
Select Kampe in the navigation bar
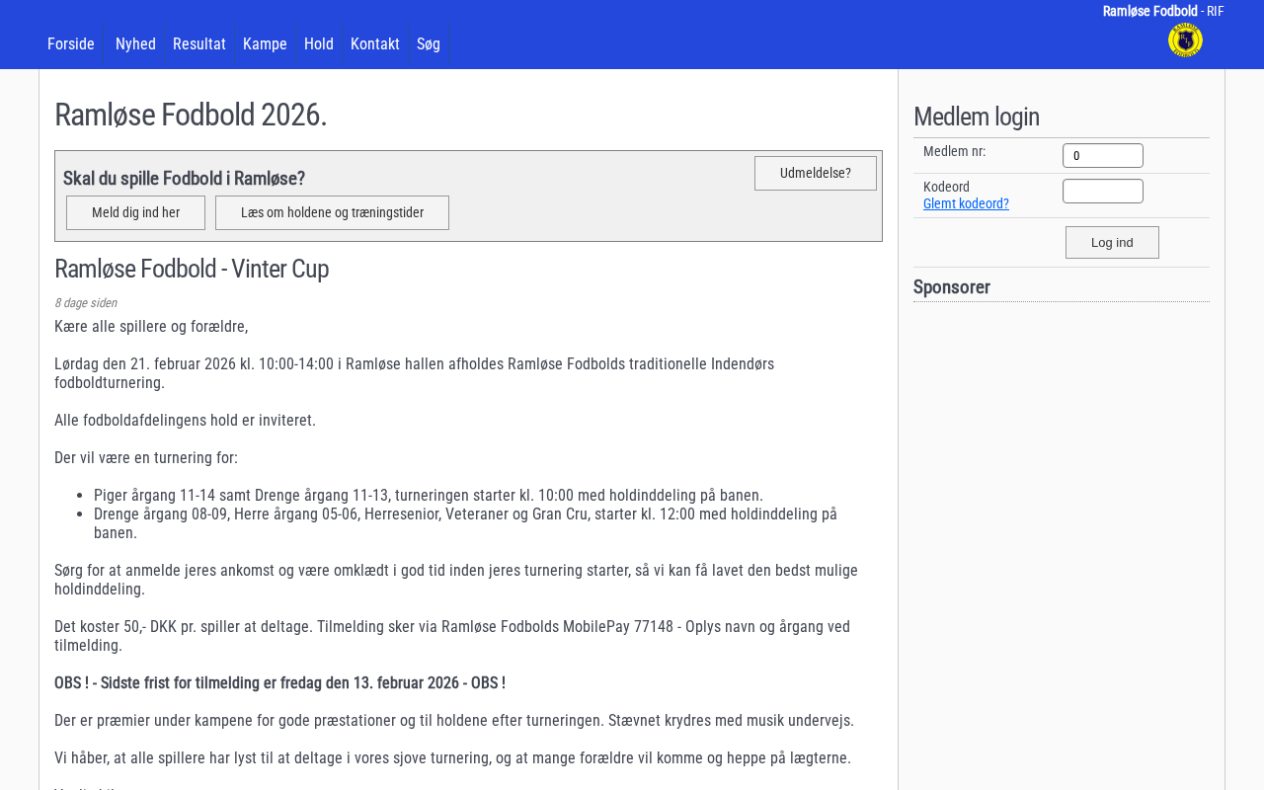[x=265, y=43]
